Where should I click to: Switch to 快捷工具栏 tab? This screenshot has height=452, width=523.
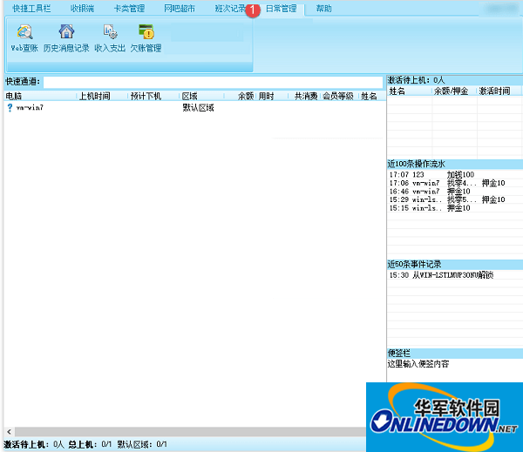31,9
